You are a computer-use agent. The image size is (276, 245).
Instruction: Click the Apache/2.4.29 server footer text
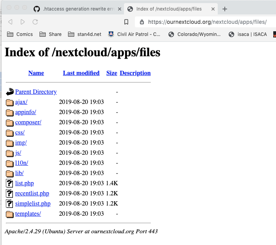(x=81, y=231)
